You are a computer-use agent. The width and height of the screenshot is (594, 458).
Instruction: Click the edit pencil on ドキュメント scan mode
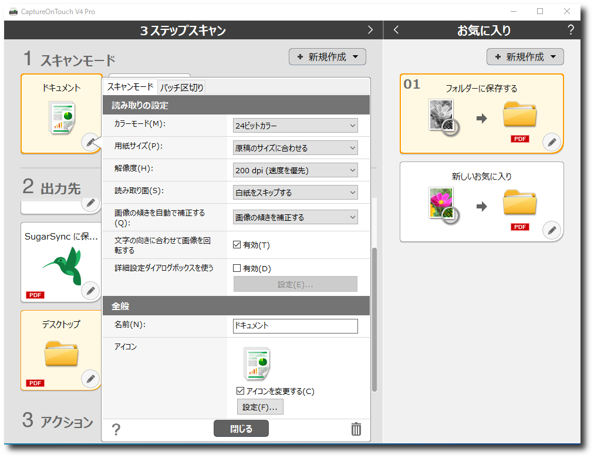tap(90, 142)
